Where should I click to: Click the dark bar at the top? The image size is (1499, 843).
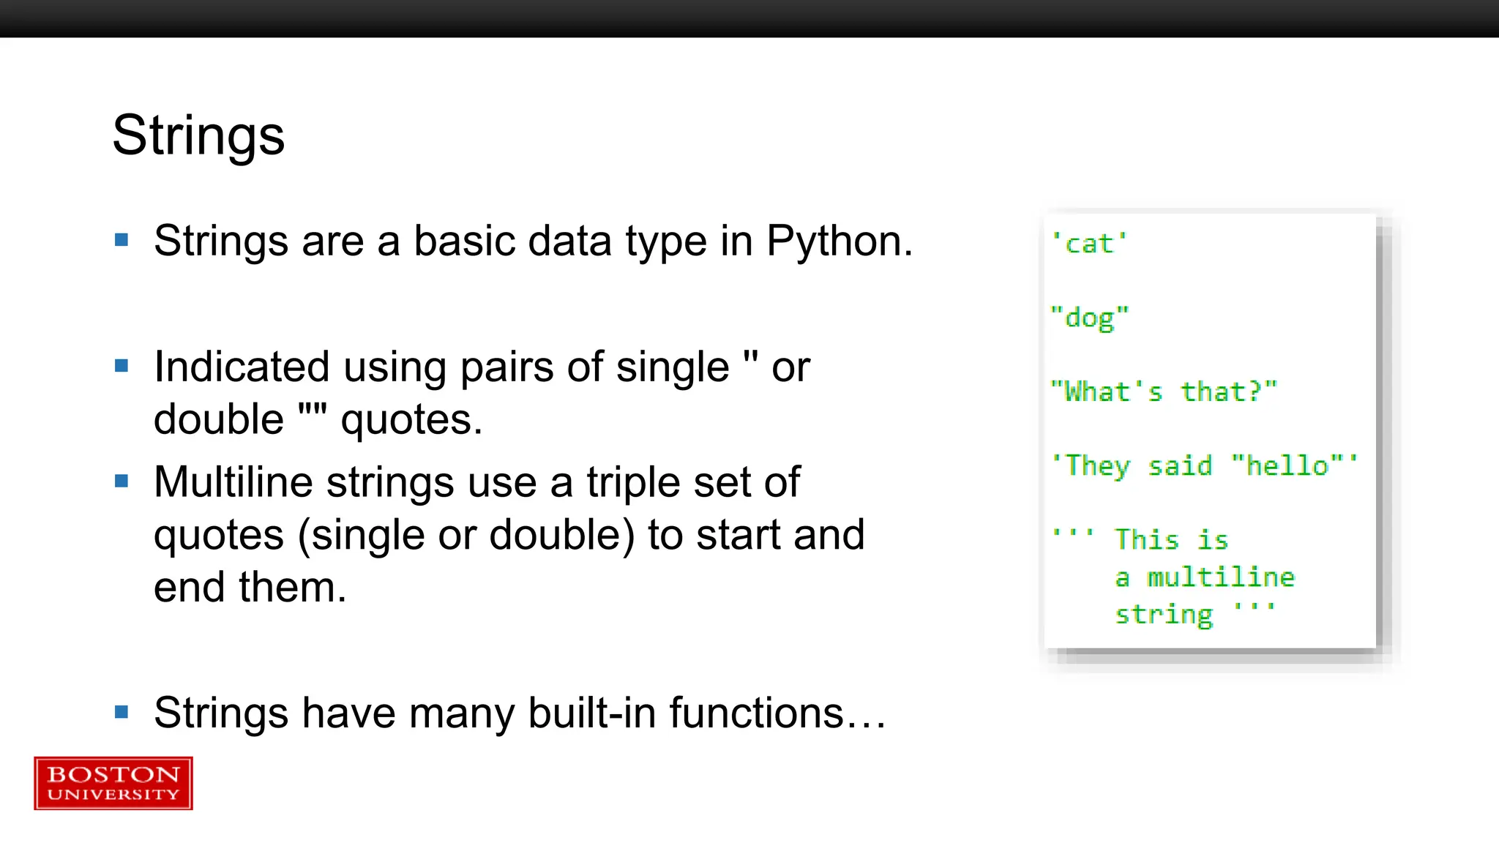749,18
